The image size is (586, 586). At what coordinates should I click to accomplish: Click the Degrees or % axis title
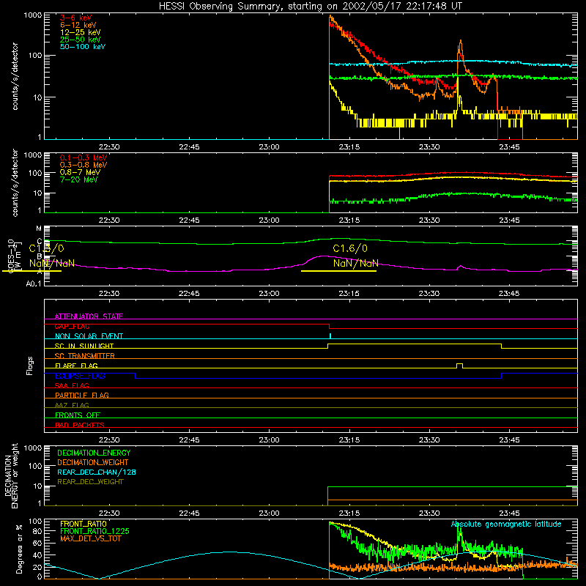[19, 549]
